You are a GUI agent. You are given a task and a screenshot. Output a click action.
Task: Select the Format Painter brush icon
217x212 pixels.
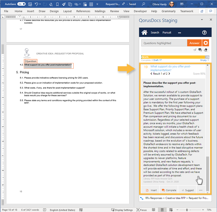tap(64, 4)
